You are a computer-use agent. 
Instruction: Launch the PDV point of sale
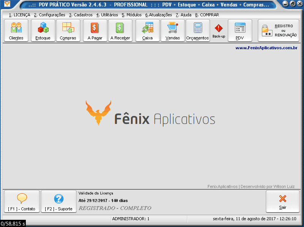pos(240,31)
